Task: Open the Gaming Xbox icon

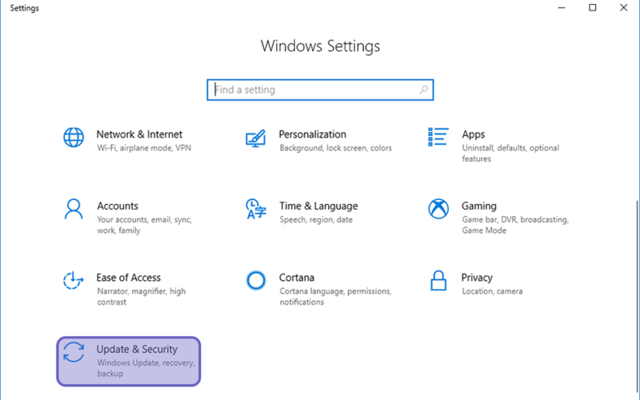Action: click(x=438, y=209)
